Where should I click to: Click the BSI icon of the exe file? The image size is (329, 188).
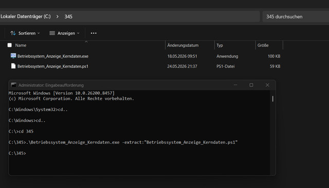[x=13, y=56]
